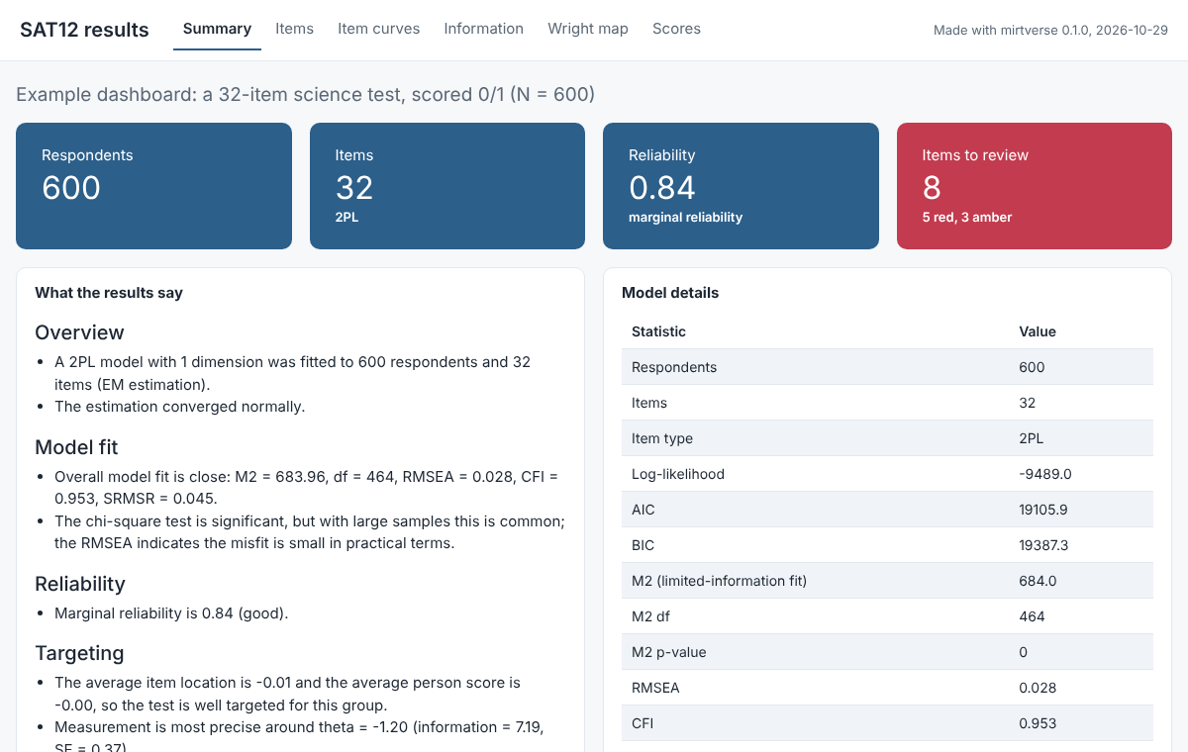Click the 'Overall model fit is close' bullet
Image resolution: width=1188 pixels, height=752 pixels.
click(x=306, y=488)
